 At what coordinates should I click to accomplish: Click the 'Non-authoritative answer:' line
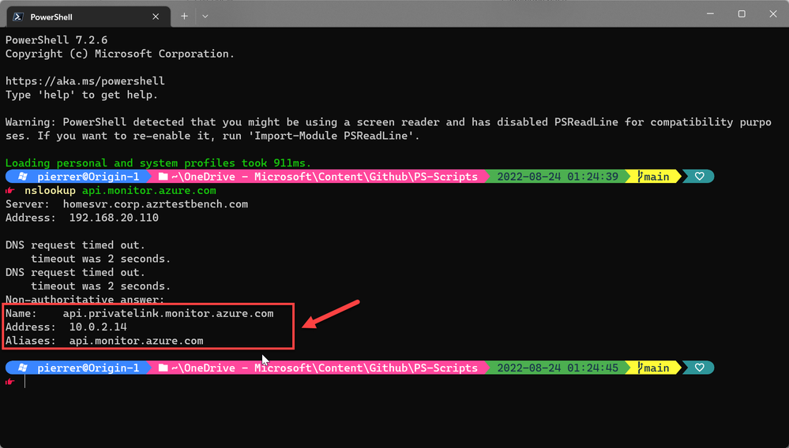coord(85,300)
